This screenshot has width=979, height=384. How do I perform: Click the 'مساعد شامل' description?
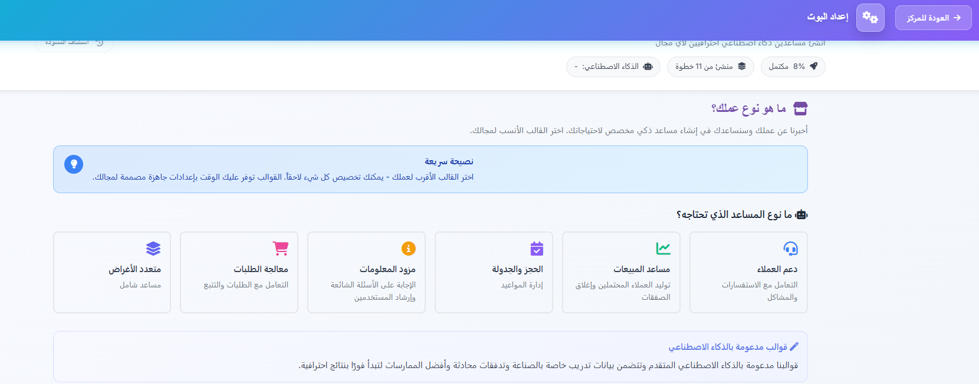coord(140,285)
